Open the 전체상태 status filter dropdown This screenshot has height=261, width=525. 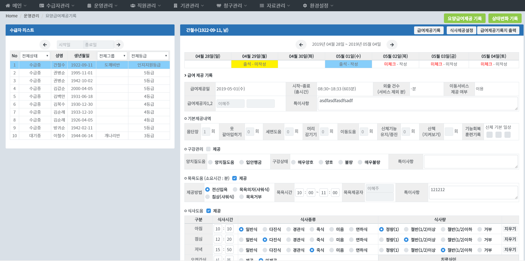[x=35, y=56]
